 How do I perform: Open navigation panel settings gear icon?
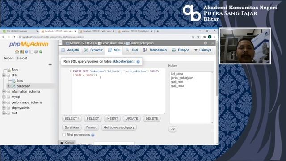pos(36,52)
